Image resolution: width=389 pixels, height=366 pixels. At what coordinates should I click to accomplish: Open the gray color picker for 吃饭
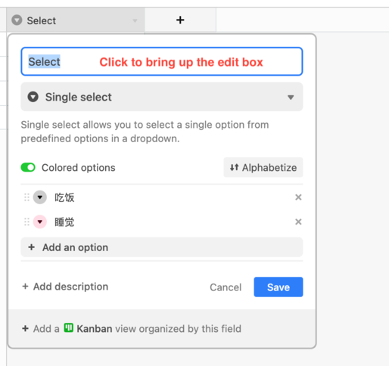[40, 197]
